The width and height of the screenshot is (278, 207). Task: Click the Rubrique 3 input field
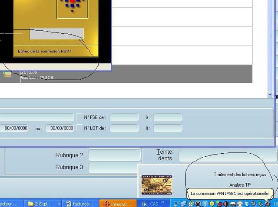(114, 167)
